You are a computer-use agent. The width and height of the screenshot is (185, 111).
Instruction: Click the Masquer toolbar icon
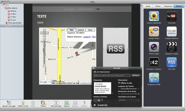click(x=75, y=103)
